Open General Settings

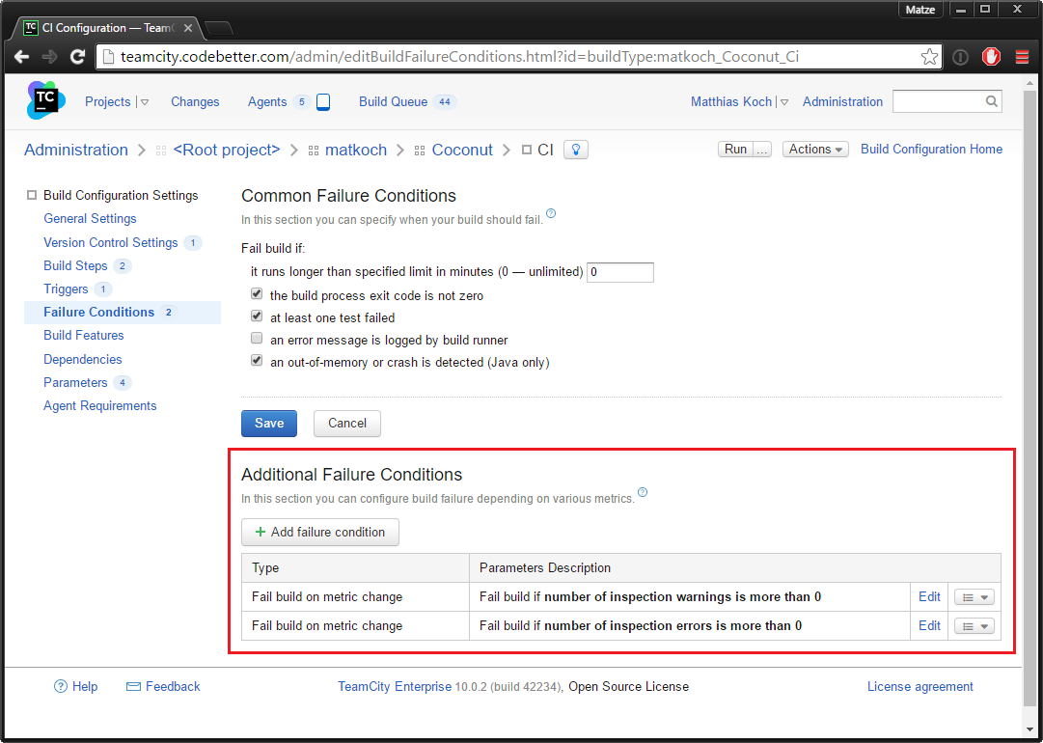pos(90,219)
